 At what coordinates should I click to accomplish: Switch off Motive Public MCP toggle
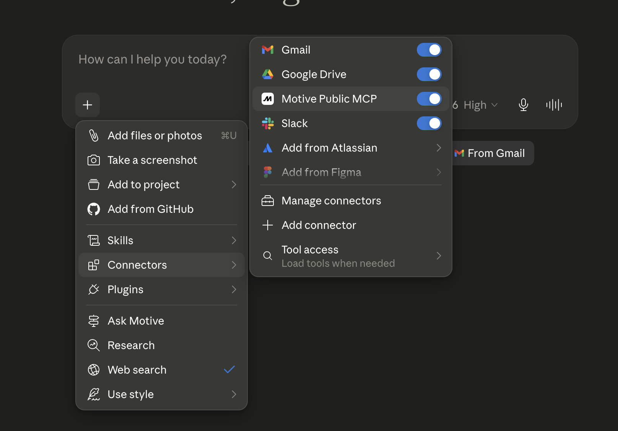(429, 99)
